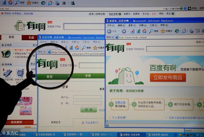Click 搜索 magnifier in 我要卖 window toolbar
Image resolution: width=204 pixels, height=137 pixels.
click(151, 31)
